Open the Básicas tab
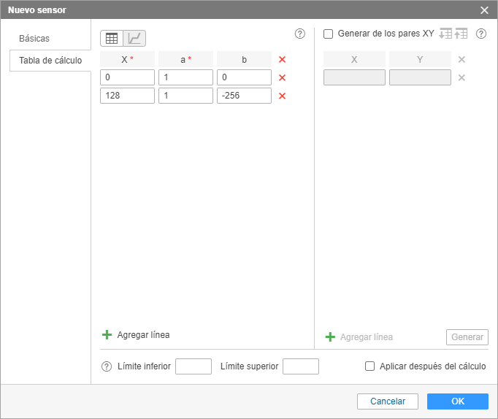This screenshot has width=498, height=419. coord(34,39)
